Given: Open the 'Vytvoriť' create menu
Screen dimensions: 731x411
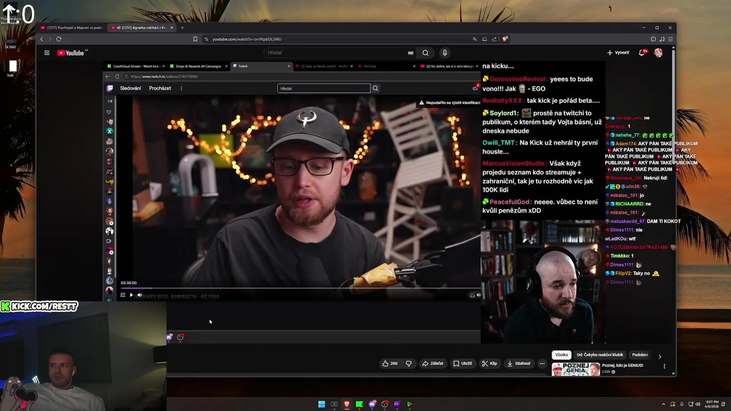Looking at the screenshot, I should (x=618, y=53).
